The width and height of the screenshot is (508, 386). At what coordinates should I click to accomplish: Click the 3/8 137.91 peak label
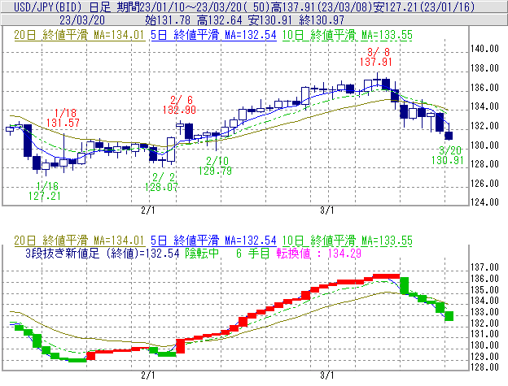pyautogui.click(x=376, y=57)
